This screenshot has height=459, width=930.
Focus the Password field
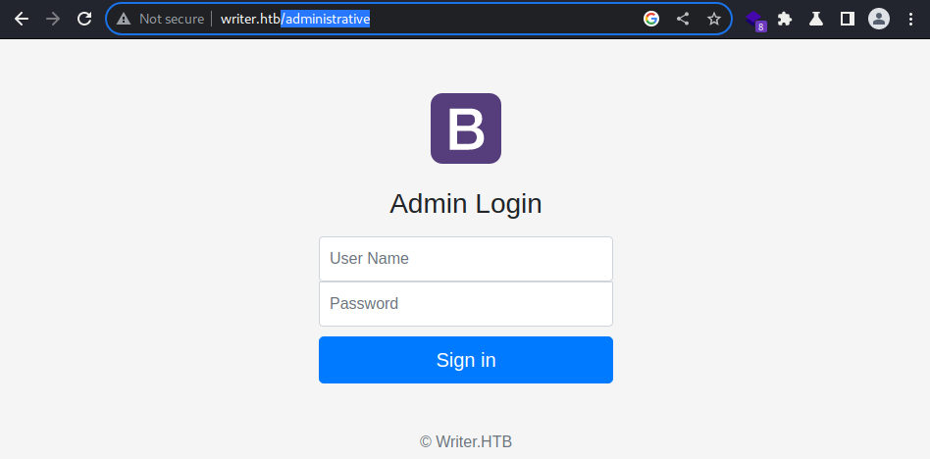click(466, 304)
